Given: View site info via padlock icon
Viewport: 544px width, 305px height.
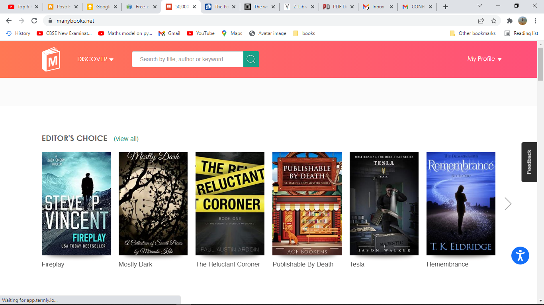Looking at the screenshot, I should [50, 21].
